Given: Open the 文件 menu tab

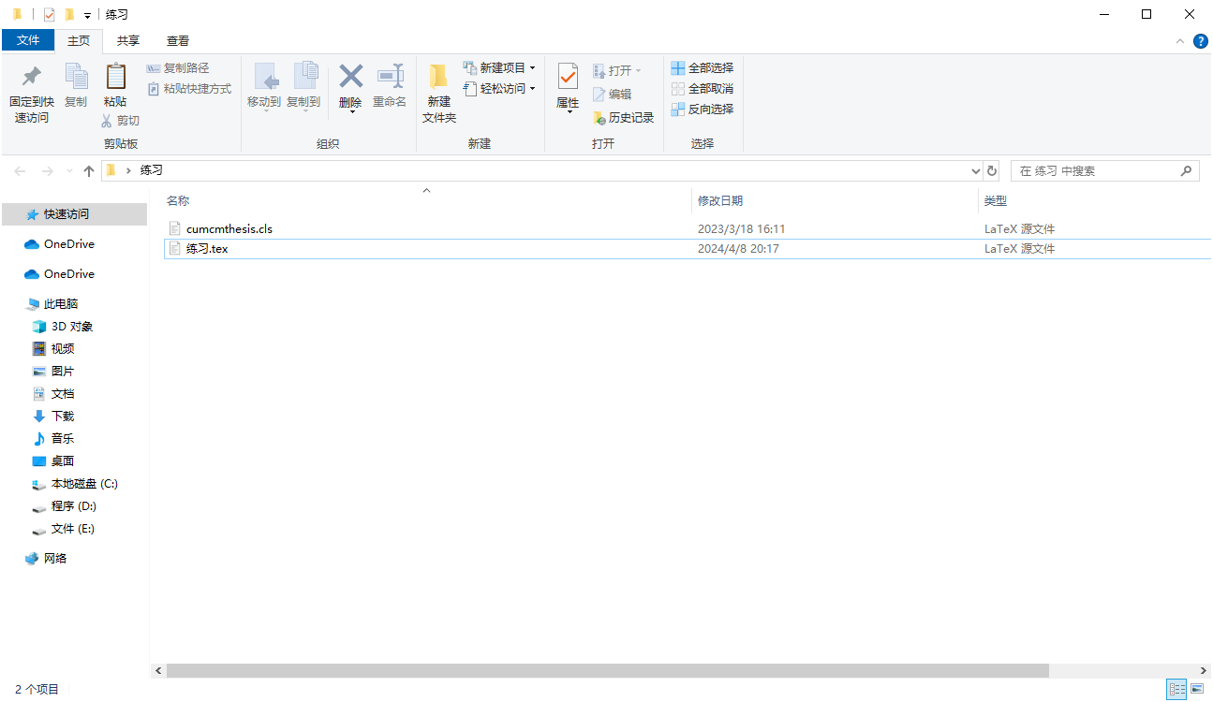Looking at the screenshot, I should 28,40.
